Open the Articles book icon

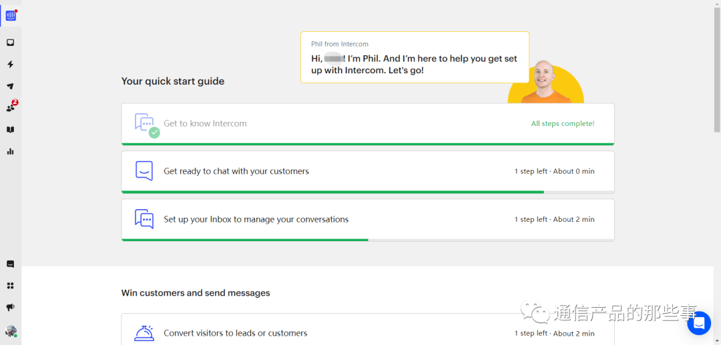[x=10, y=130]
